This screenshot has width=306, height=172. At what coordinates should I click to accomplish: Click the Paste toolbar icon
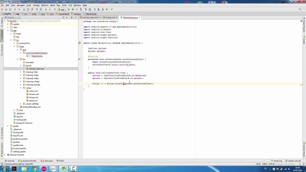[x=32, y=10]
